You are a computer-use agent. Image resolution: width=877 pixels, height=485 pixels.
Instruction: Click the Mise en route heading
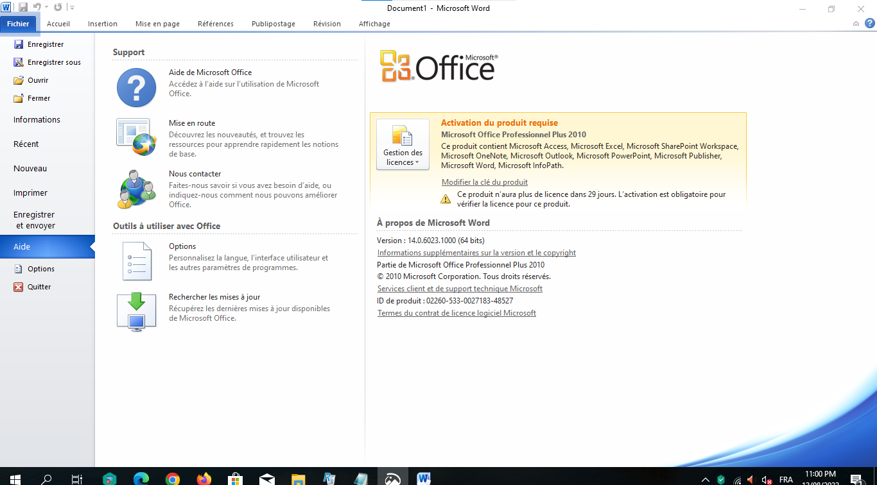click(192, 123)
